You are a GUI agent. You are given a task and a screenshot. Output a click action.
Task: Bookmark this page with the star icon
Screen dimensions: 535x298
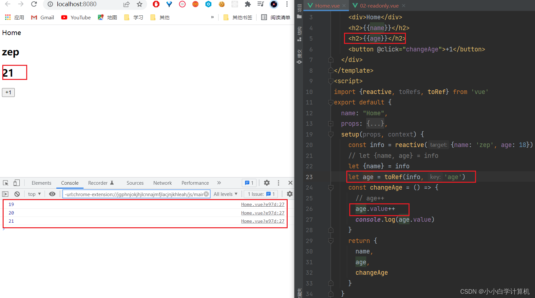tap(140, 4)
